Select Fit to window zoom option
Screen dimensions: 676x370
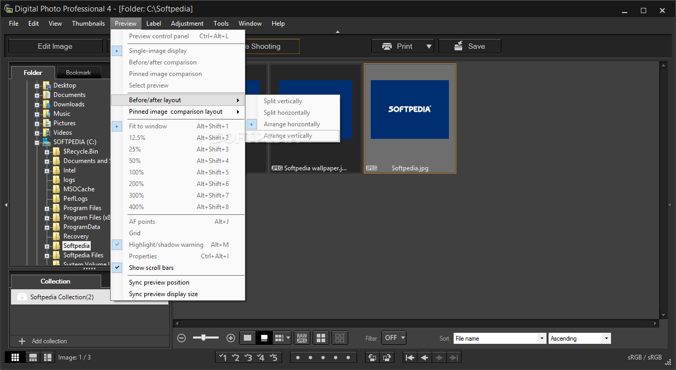click(x=178, y=126)
